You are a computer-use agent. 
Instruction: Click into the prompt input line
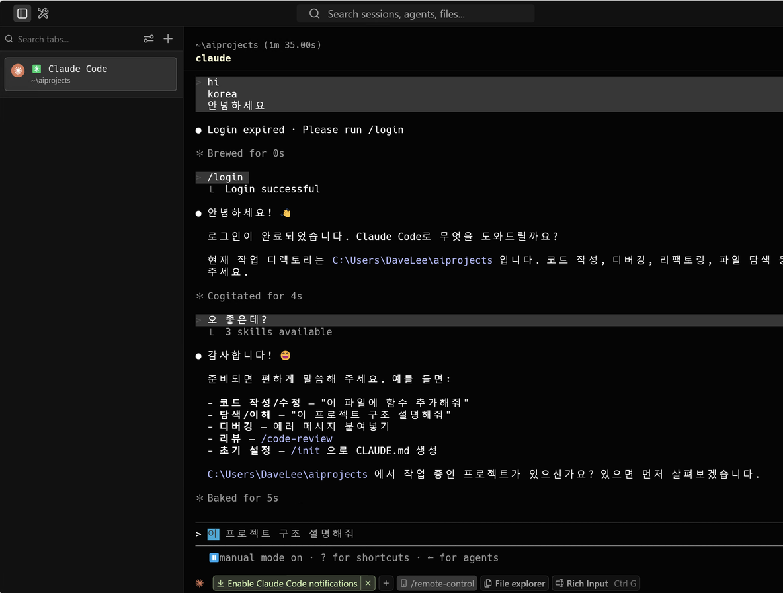point(489,534)
